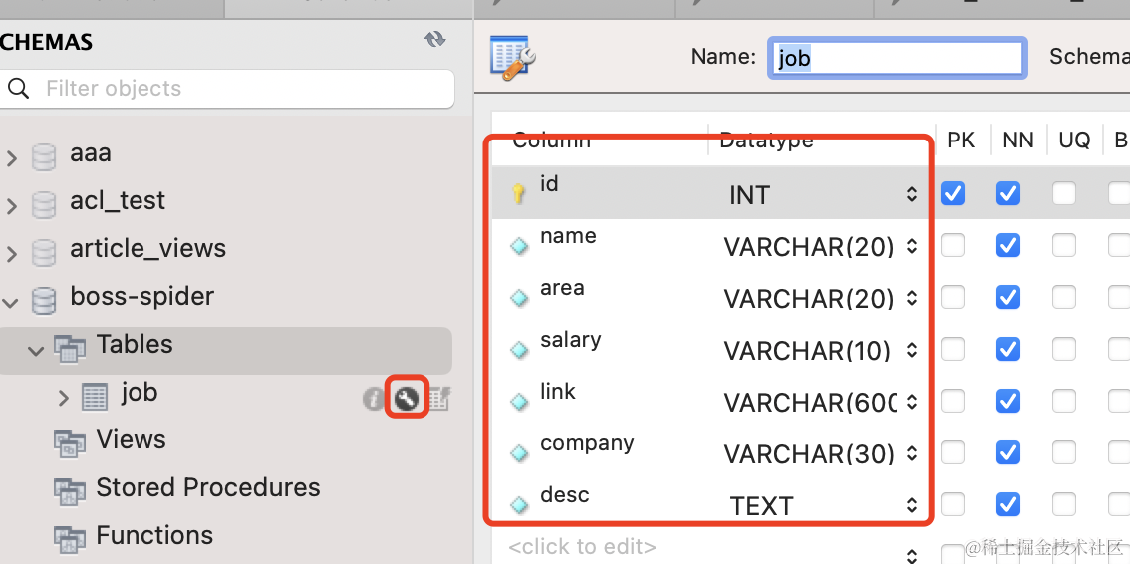Click the table Name field containing job

897,58
